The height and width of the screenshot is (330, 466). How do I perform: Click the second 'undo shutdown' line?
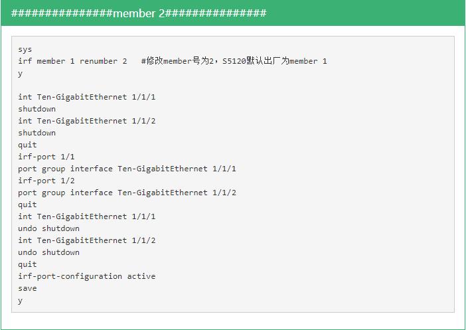pos(48,252)
